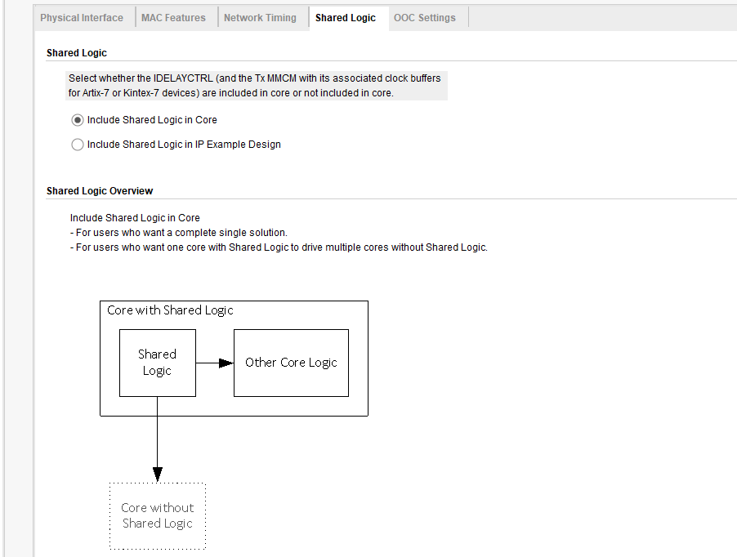Click the Artix-7 or Kintex-7 devices text line
Screen dimensions: 737x557
(230, 93)
